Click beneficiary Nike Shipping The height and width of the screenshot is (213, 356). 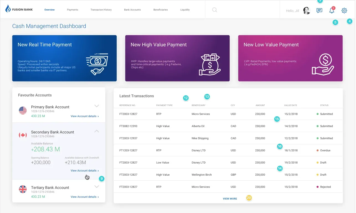[200, 138]
